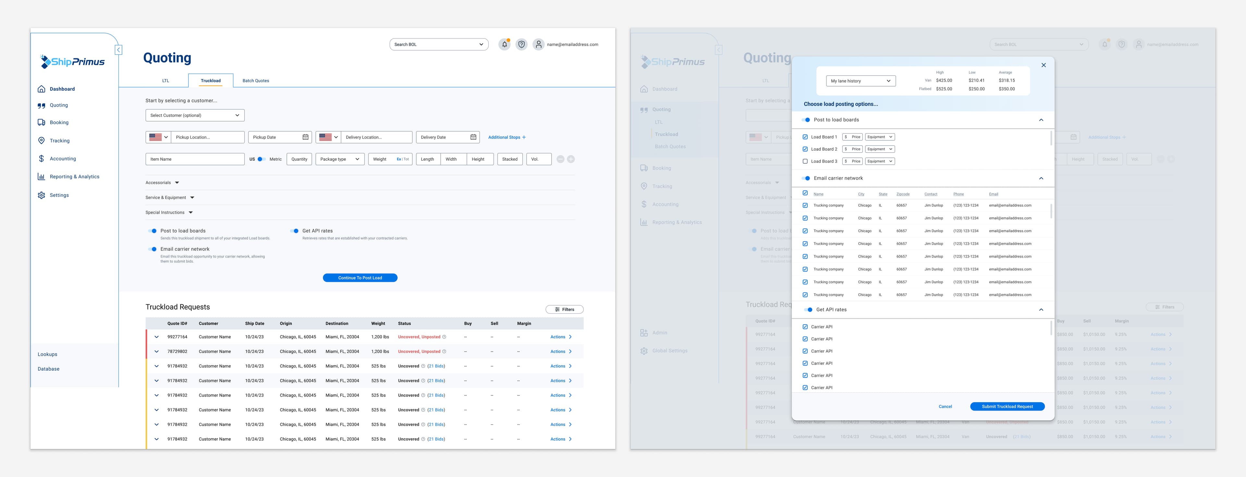Open notifications bell icon

[505, 44]
